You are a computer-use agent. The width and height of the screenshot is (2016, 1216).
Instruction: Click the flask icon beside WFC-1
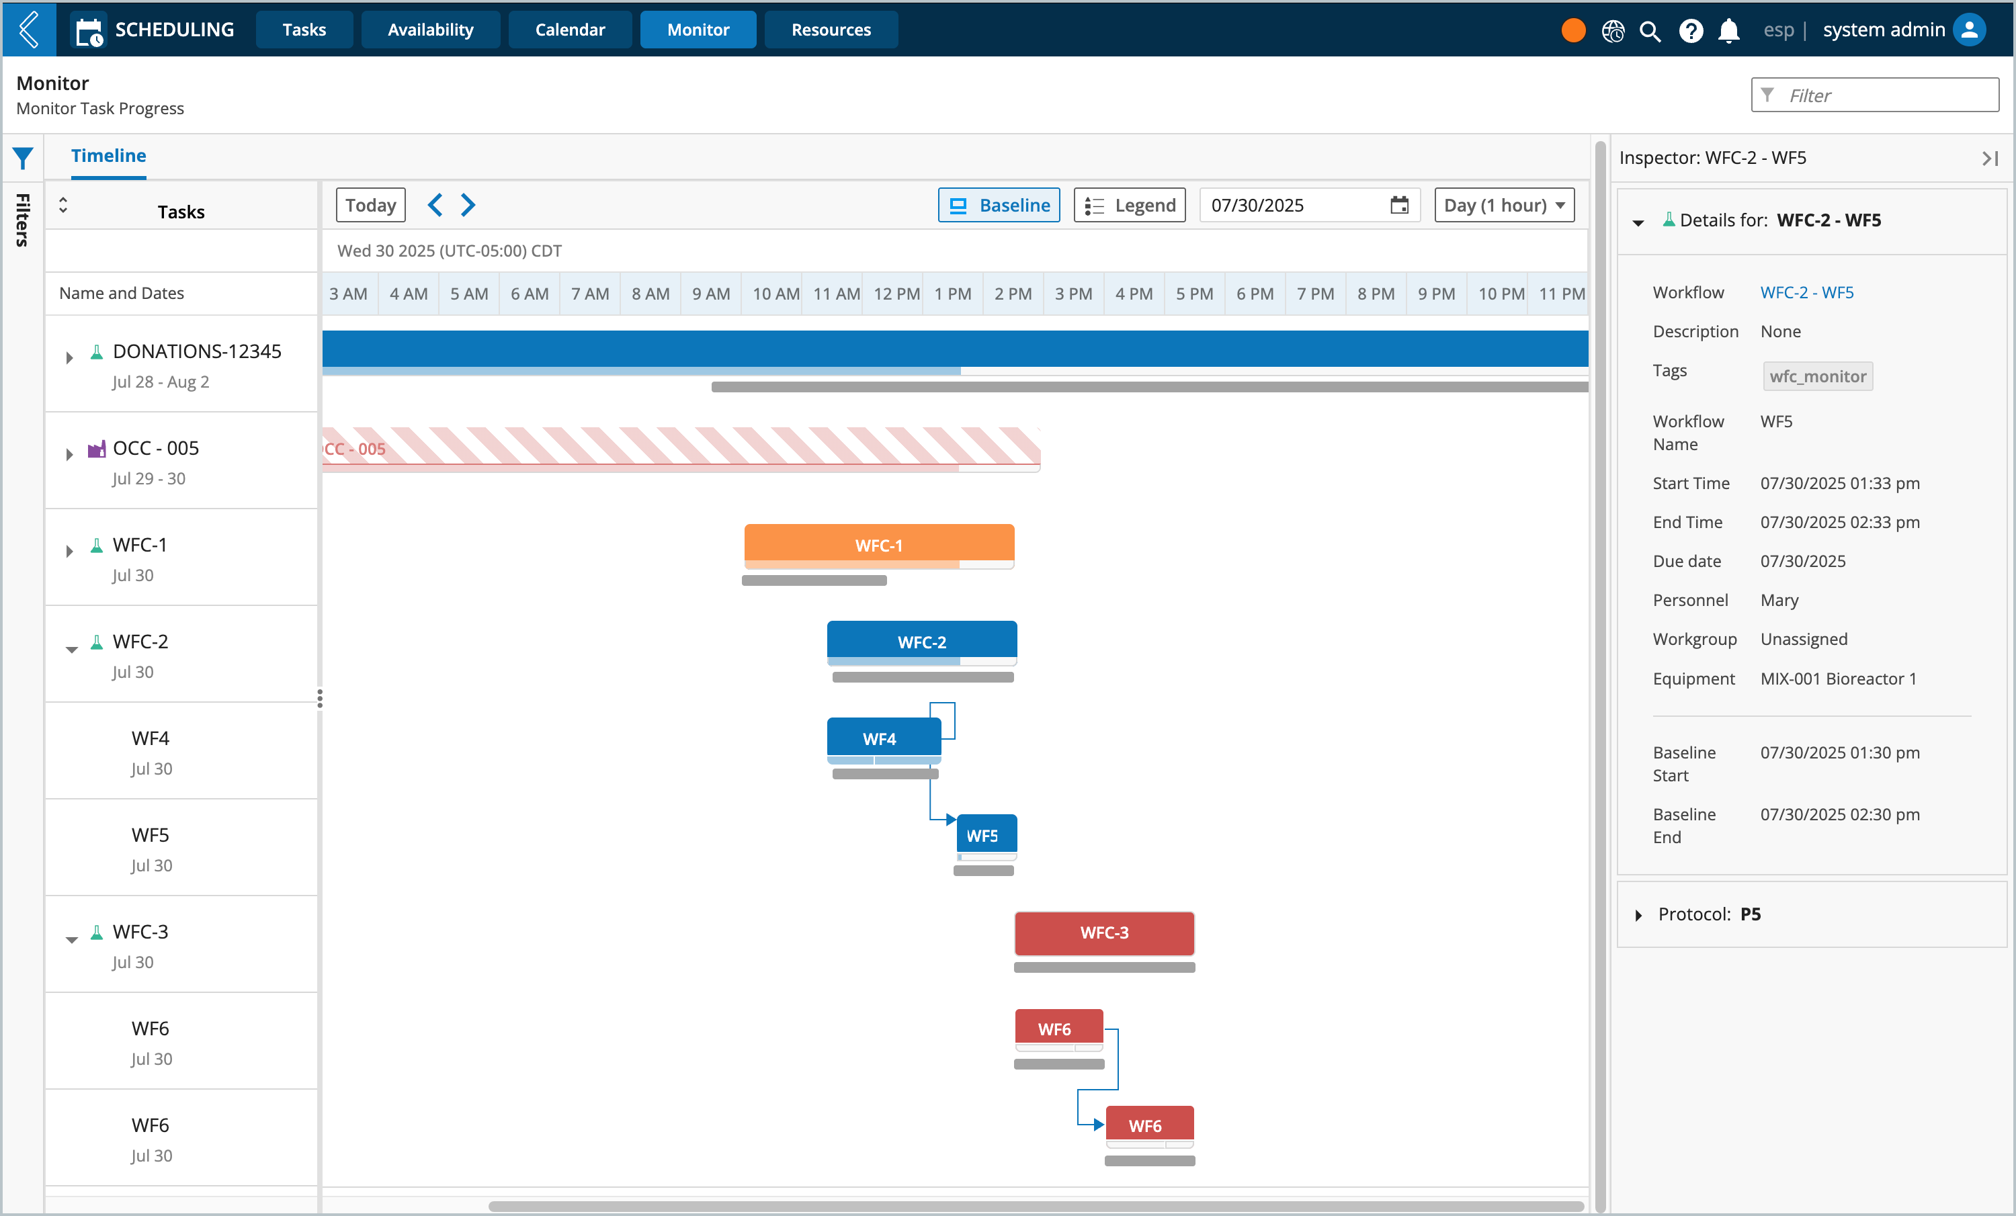pos(97,546)
